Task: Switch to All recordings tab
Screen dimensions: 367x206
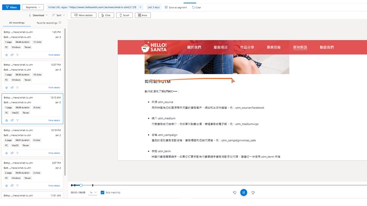Action: [x=16, y=23]
